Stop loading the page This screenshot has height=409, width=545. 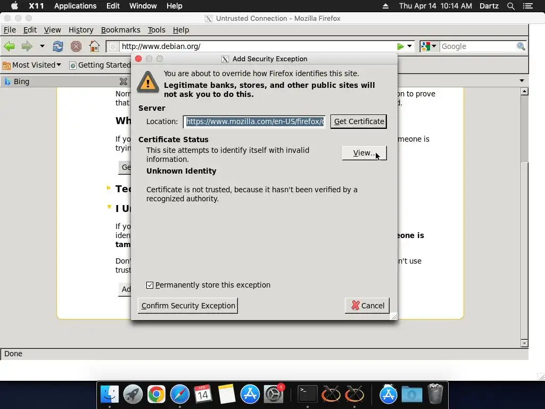pos(76,46)
